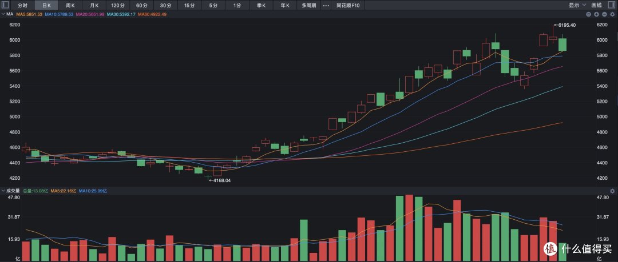This screenshot has width=618, height=262.
Task: Open the three-dots more periods menu
Action: point(326,5)
